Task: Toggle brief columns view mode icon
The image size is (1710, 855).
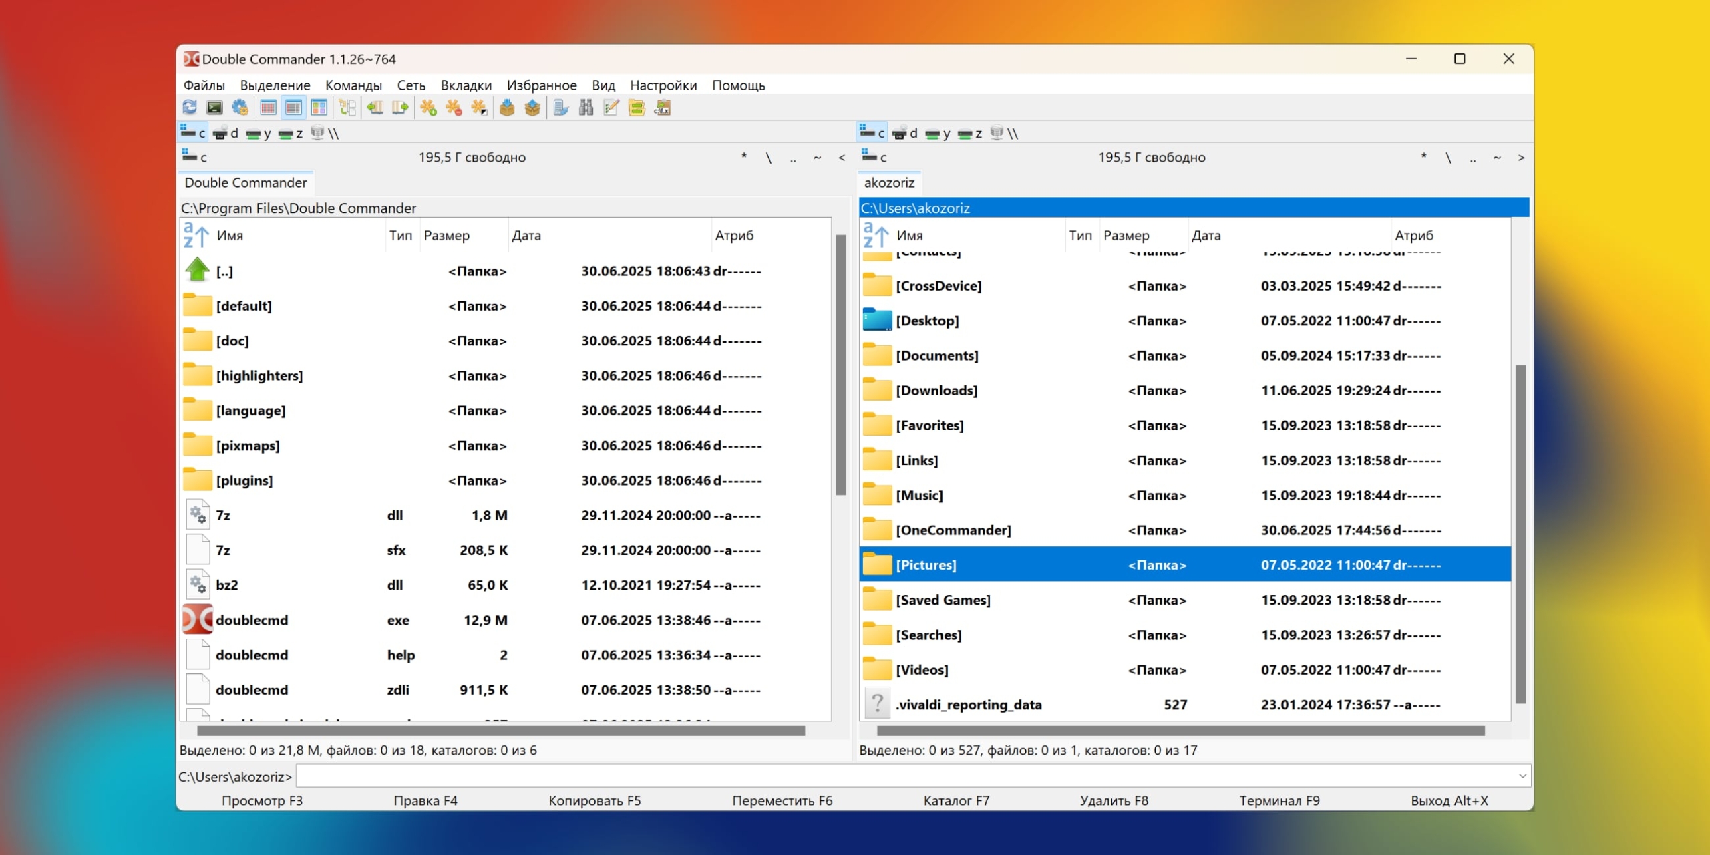Action: click(269, 108)
